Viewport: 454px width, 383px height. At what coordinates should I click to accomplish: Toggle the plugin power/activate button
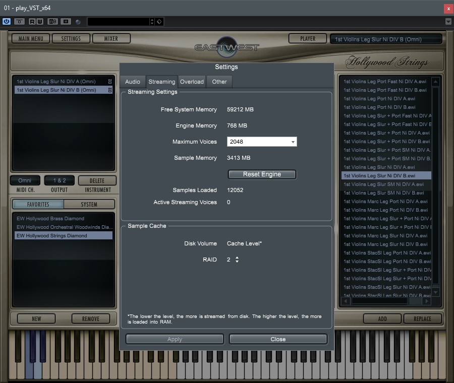7,21
